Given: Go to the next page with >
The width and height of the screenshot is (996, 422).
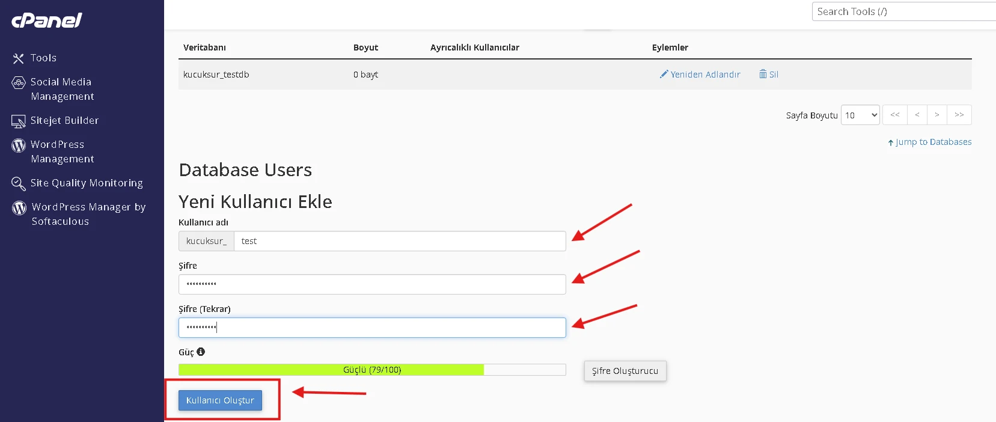Looking at the screenshot, I should [x=936, y=115].
